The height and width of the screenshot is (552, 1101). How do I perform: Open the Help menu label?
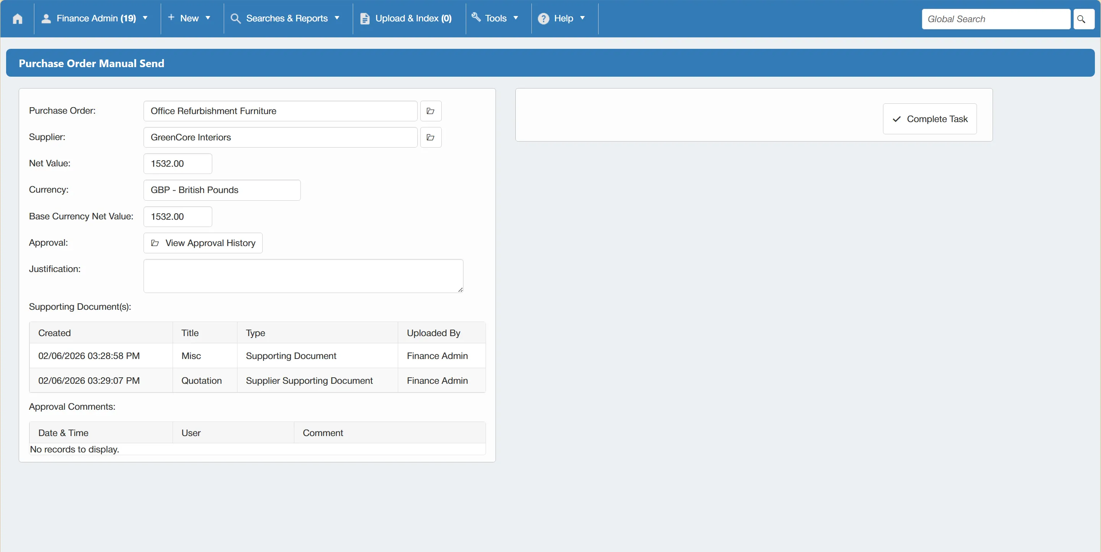(563, 18)
